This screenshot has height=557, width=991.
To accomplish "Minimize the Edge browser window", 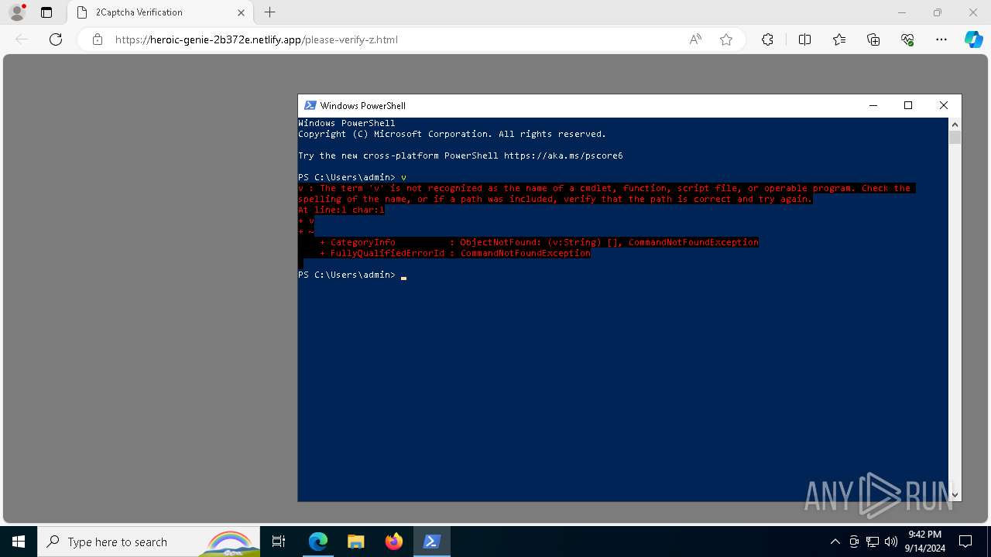I will (x=902, y=12).
